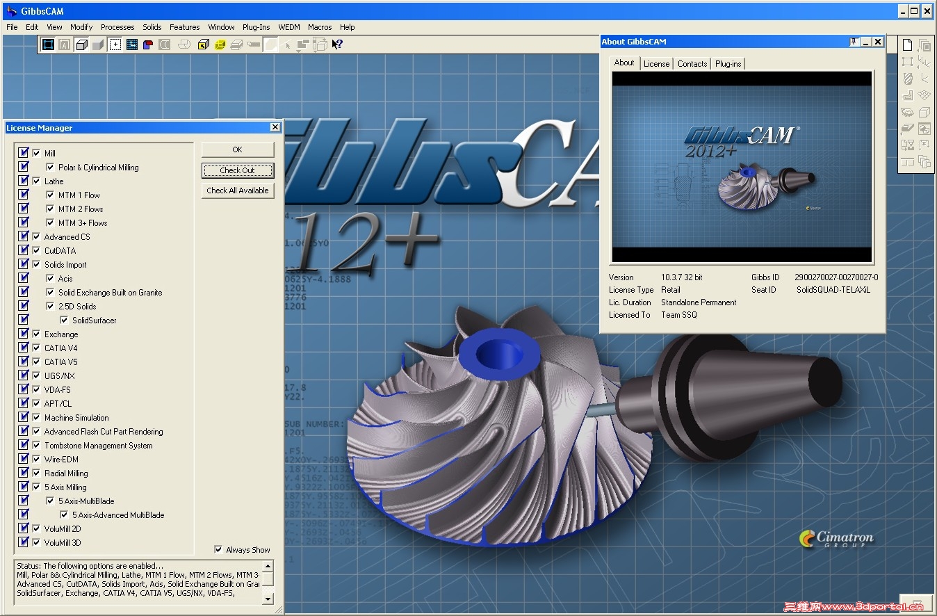Toggle the Lathe checkbox
937x616 pixels.
[37, 181]
